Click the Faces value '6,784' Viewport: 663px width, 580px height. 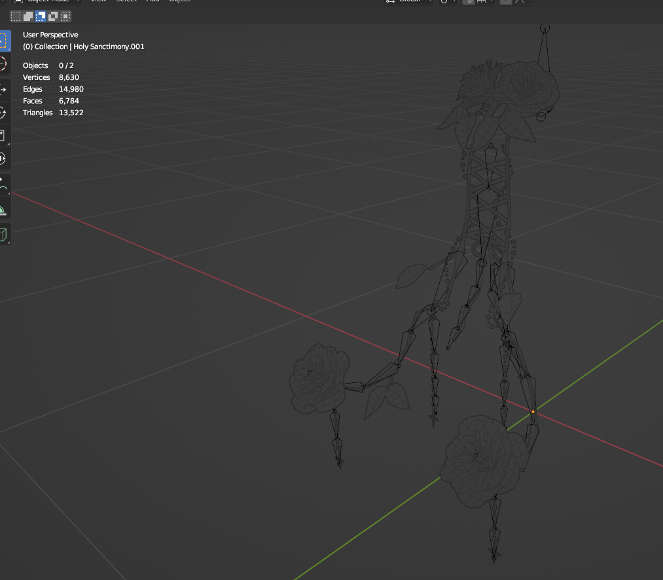pyautogui.click(x=69, y=101)
